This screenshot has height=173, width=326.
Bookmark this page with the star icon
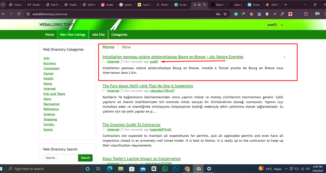tap(225, 14)
